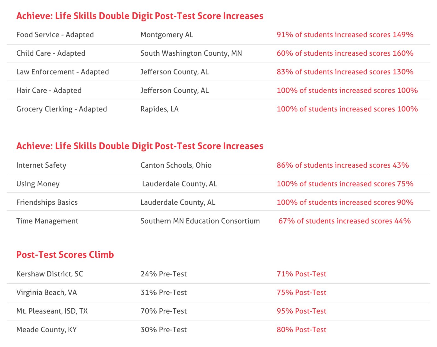Select Rapides, LA location
Image resolution: width=437 pixels, height=347 pixels.
coord(160,109)
